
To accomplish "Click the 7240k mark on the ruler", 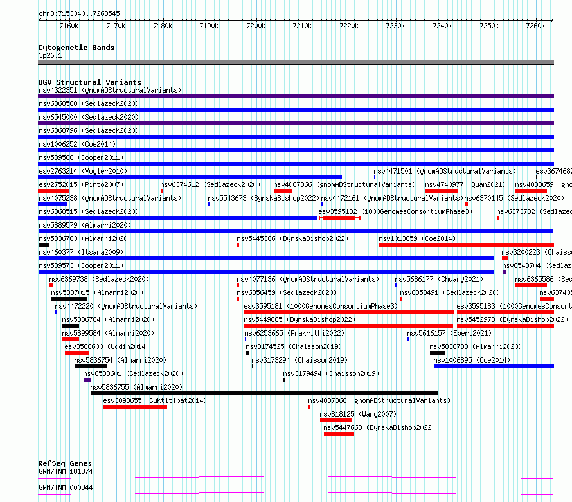I will (443, 26).
